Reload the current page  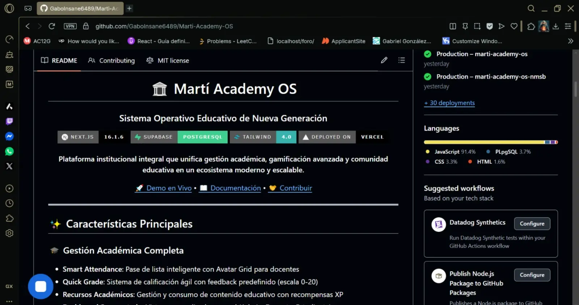coord(52,26)
